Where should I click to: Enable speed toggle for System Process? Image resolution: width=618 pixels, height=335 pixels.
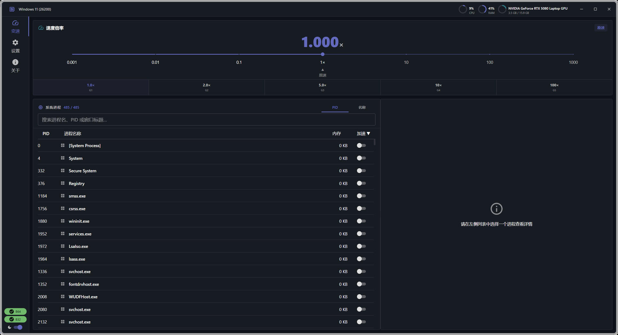point(361,145)
